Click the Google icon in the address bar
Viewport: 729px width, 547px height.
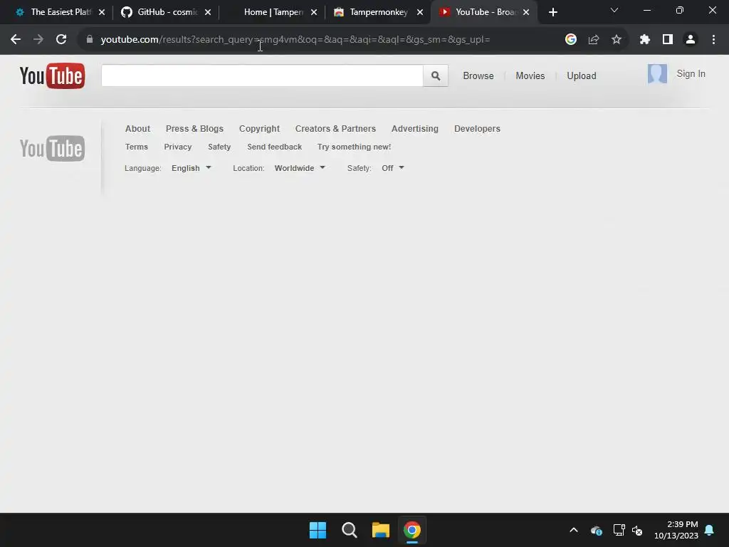(571, 40)
